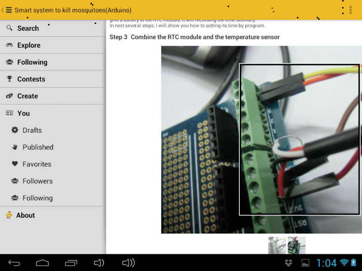
Task: Open the You section
Action: pos(52,113)
